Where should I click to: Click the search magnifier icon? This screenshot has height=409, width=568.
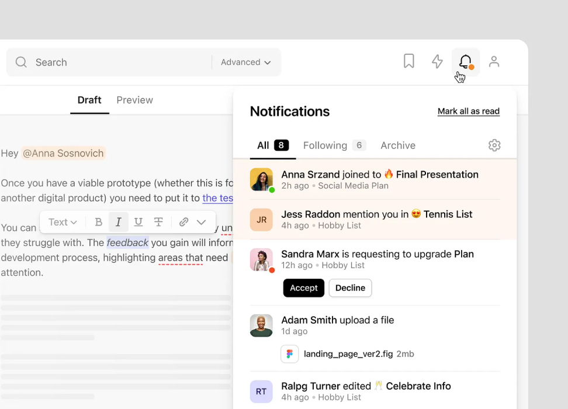[21, 62]
